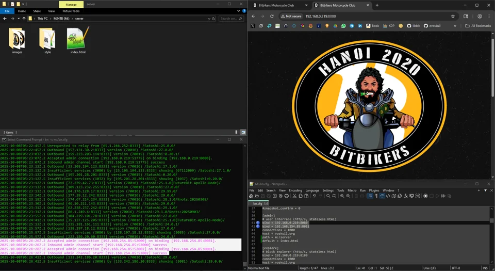Open the Language menu in Notepad++
Screen dimensions: 495x271
click(312, 190)
